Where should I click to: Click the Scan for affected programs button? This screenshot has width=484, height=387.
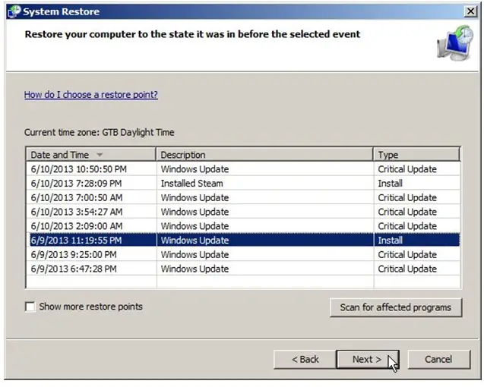tap(396, 307)
